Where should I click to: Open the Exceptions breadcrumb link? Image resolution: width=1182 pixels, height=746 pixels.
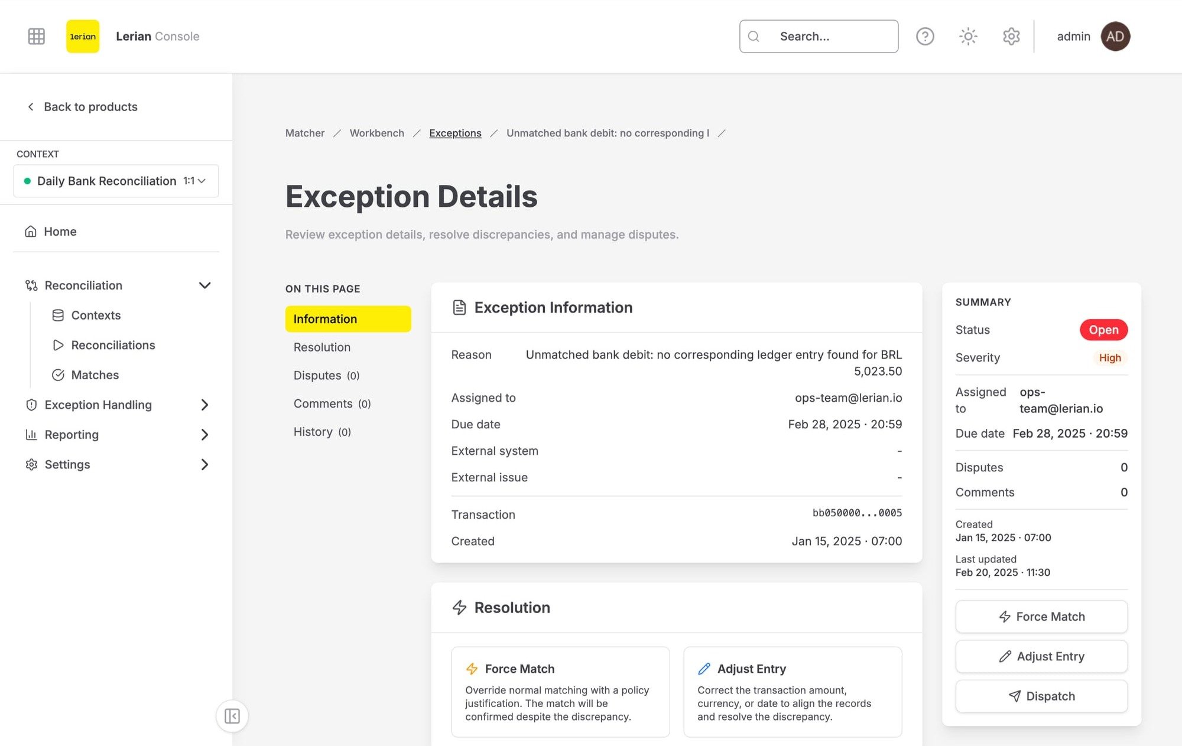pyautogui.click(x=455, y=133)
